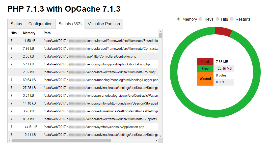Select the Keys radio button
Viewport: 268px width, 153px height.
(x=201, y=19)
